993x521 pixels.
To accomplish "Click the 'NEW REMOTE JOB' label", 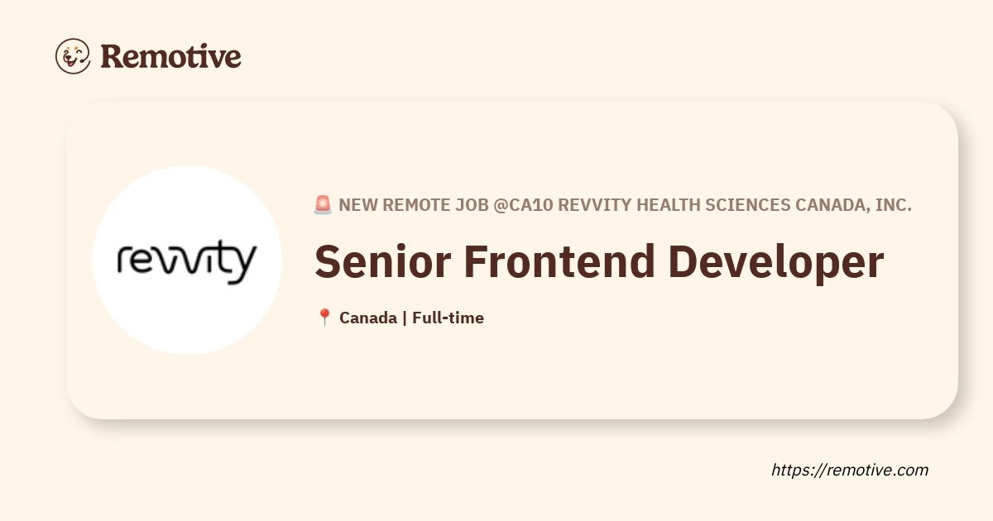I will coord(414,205).
